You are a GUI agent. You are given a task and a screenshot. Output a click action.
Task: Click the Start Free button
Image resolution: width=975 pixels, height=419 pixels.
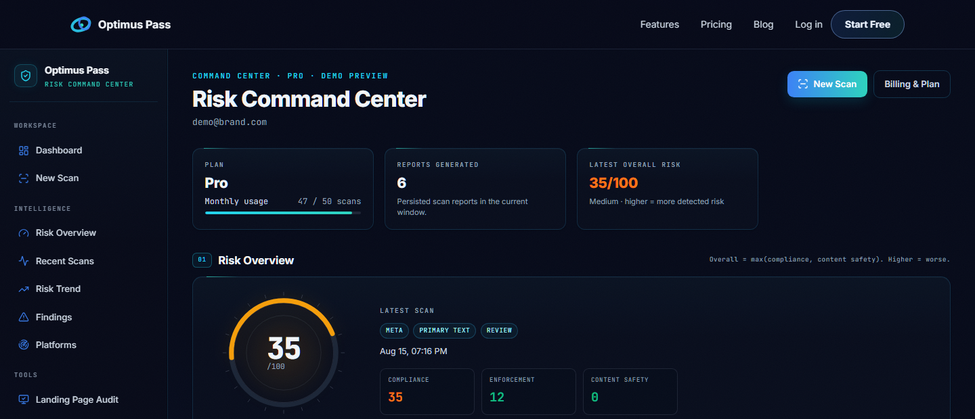coord(867,24)
